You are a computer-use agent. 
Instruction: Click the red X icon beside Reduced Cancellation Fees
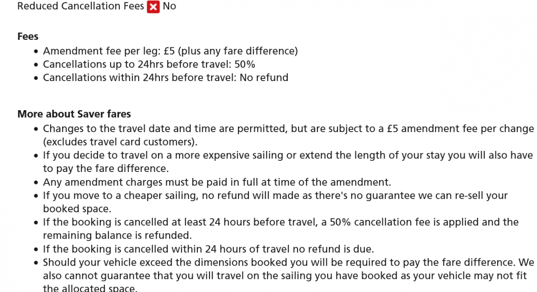point(153,7)
